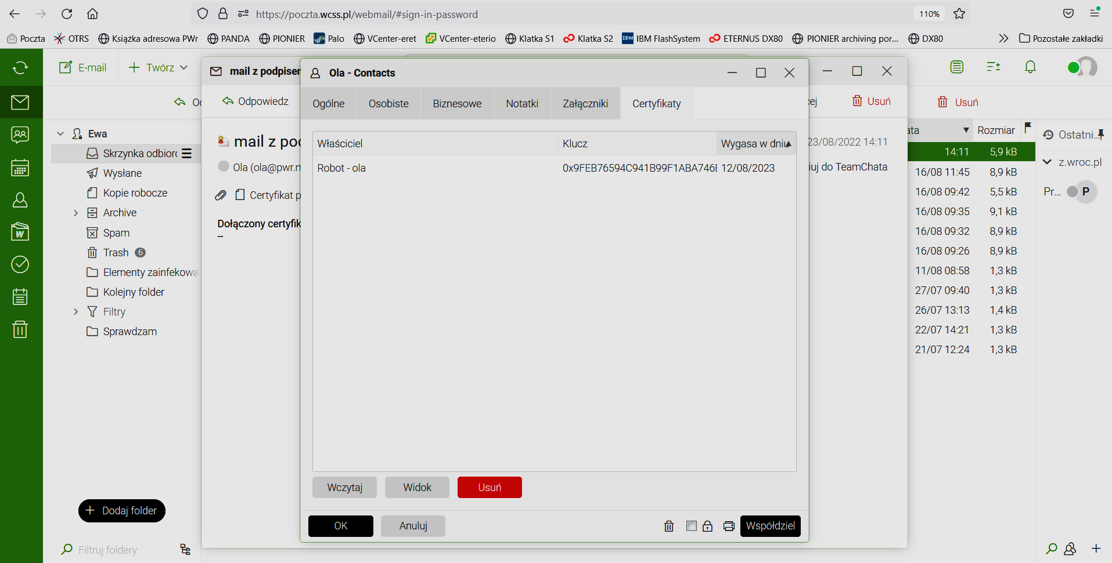Toggle the flag column header in mail list
Viewport: 1112px width, 563px height.
pos(1028,128)
